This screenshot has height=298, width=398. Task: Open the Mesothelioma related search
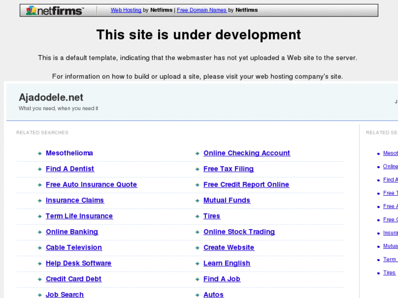click(x=70, y=153)
